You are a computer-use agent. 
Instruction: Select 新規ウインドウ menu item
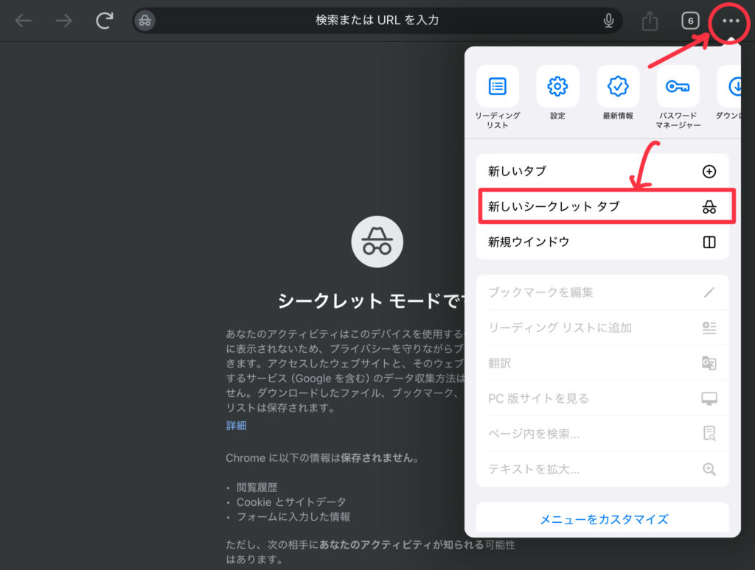pos(602,242)
